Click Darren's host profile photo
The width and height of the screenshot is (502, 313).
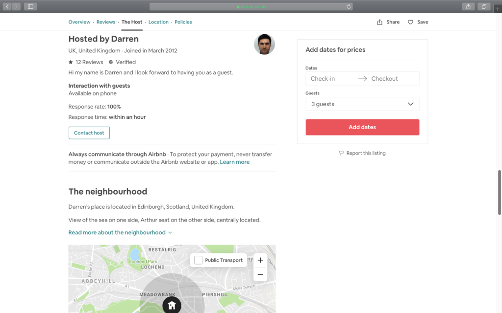pyautogui.click(x=264, y=44)
